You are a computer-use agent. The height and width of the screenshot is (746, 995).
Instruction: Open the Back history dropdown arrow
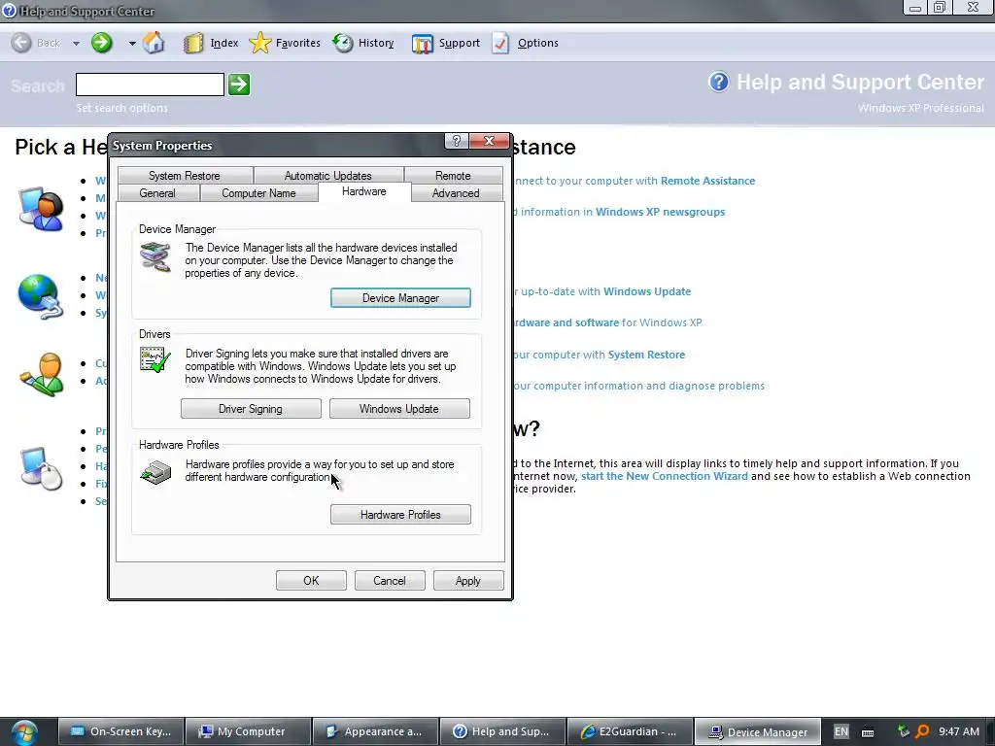coord(76,43)
